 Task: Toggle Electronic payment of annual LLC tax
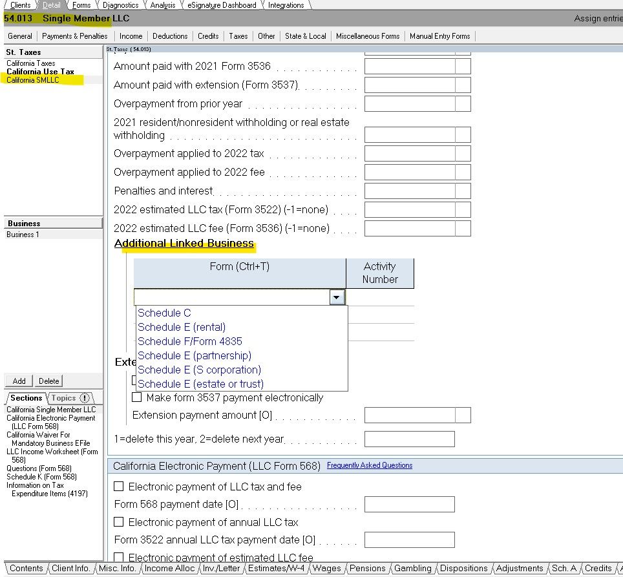coord(119,521)
